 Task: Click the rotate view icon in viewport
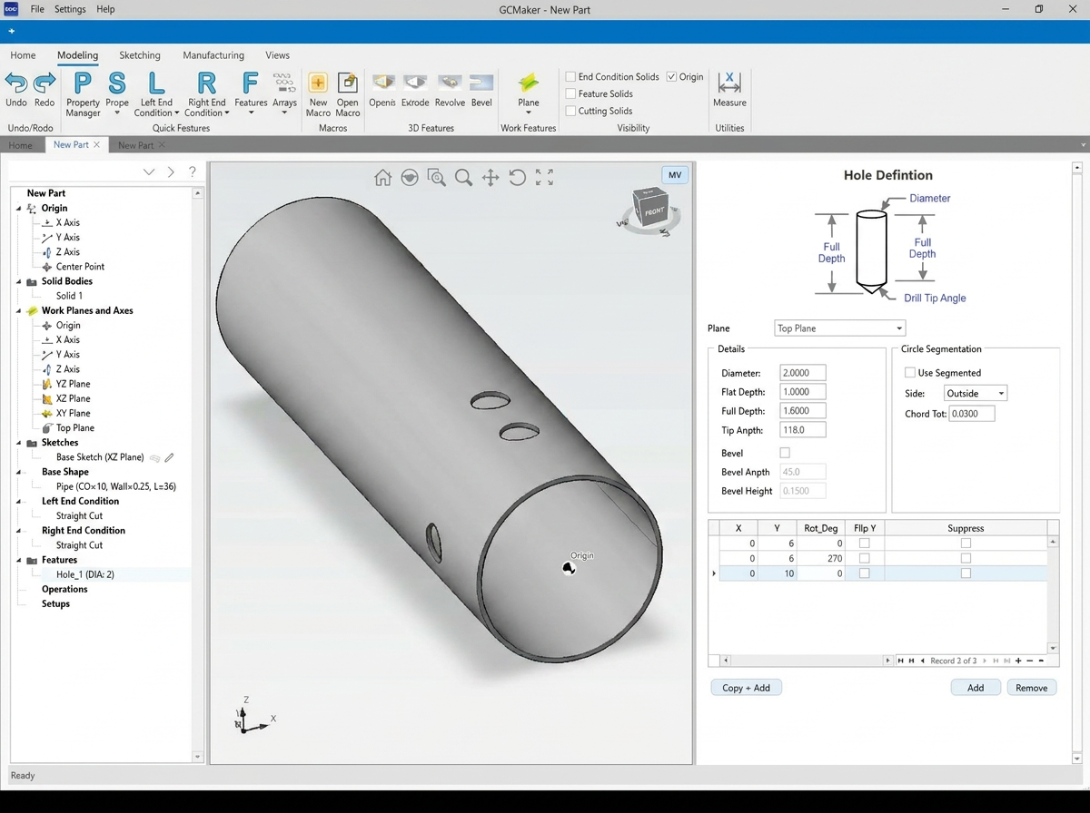[x=517, y=178]
